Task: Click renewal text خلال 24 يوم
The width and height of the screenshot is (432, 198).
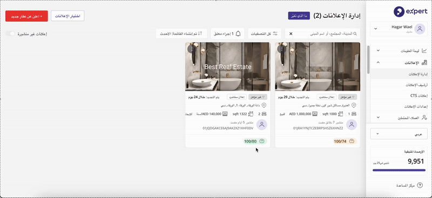Action: 197,97
